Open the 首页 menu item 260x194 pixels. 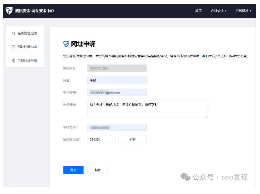click(x=198, y=11)
